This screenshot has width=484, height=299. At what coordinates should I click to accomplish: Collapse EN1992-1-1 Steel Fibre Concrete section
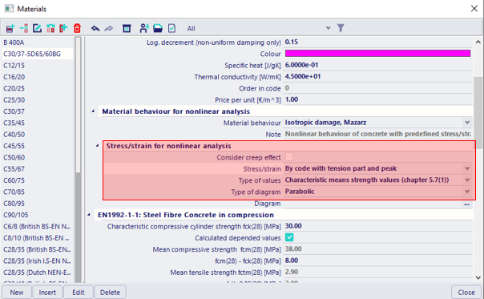89,214
